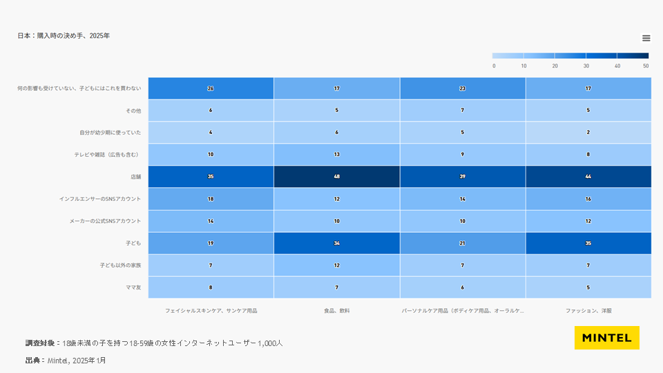Click the 店舗 row label
This screenshot has width=663, height=373.
pyautogui.click(x=135, y=177)
